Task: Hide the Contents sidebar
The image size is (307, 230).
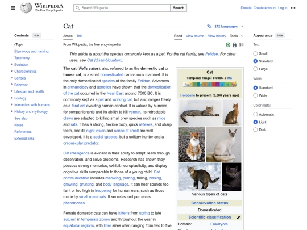Action: click(x=36, y=35)
